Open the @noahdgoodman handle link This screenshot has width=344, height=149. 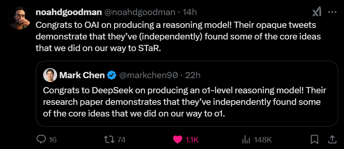[x=140, y=12]
